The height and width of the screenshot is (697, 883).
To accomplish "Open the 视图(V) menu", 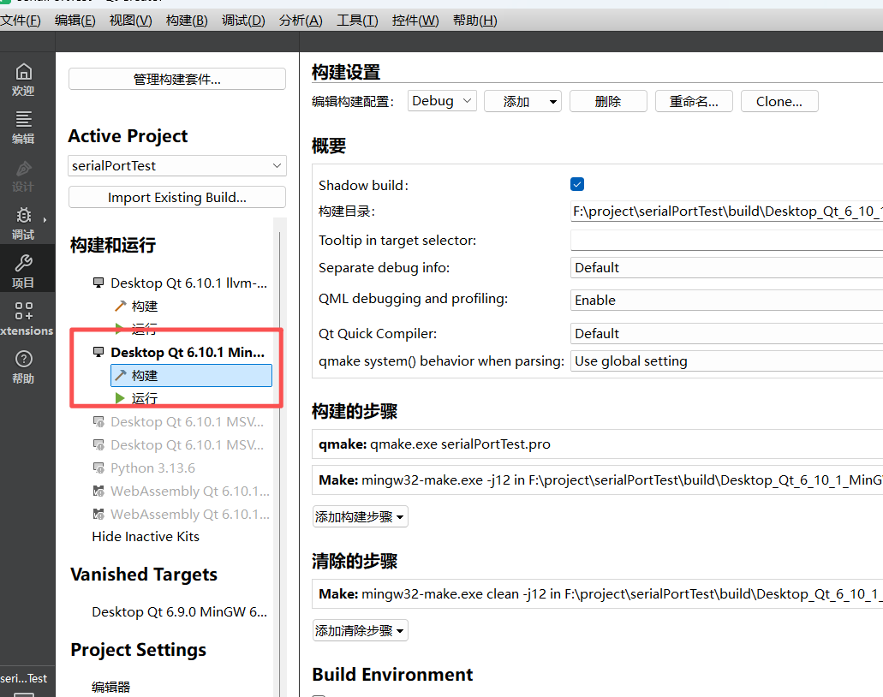I will (x=131, y=21).
